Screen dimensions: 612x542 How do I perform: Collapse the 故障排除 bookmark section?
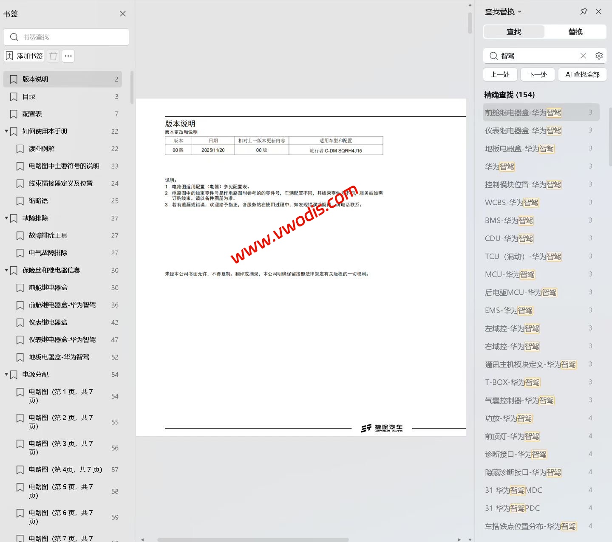(6, 218)
